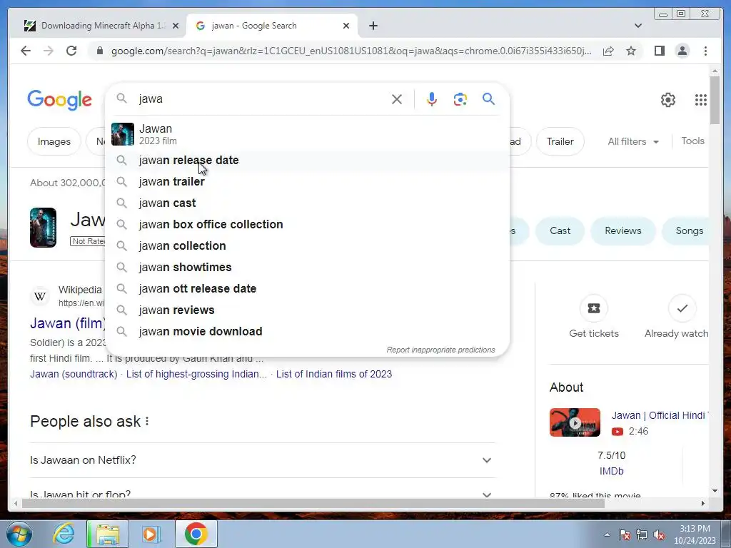Screen dimensions: 731x548
Task: Open the tab search dropdown chevron
Action: pos(638,26)
